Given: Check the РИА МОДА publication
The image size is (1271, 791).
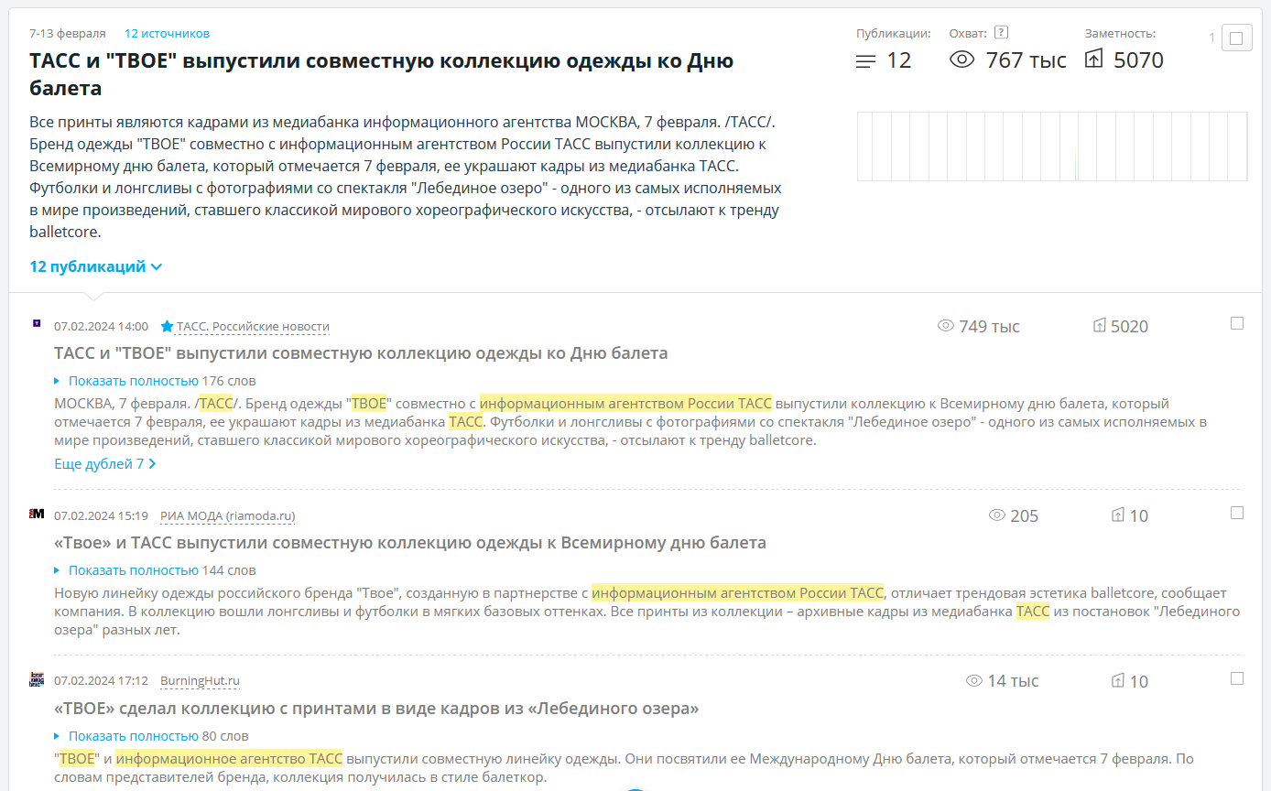Looking at the screenshot, I should [1237, 513].
